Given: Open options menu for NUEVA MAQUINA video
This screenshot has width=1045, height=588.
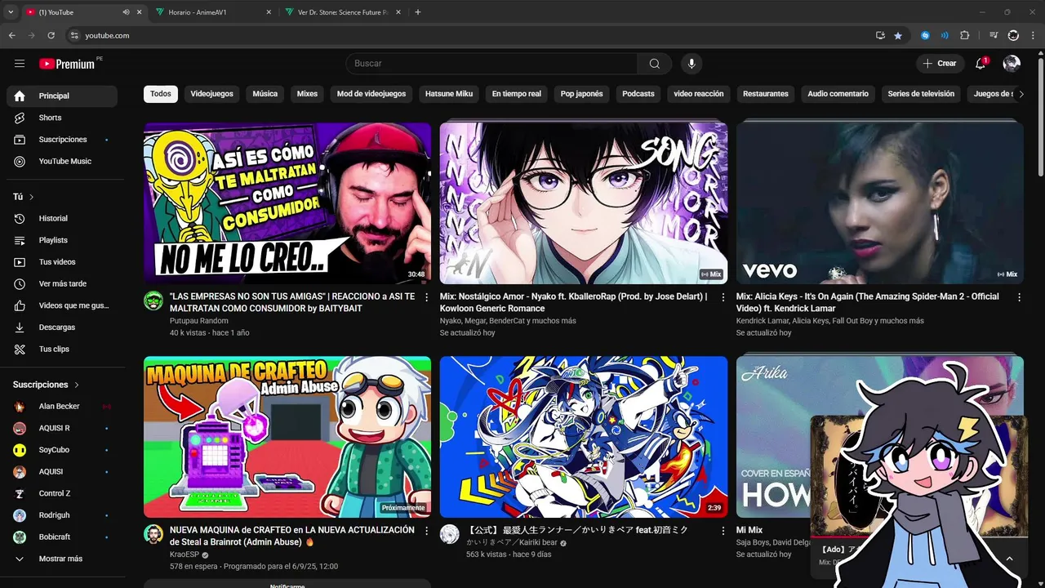Looking at the screenshot, I should [x=426, y=531].
